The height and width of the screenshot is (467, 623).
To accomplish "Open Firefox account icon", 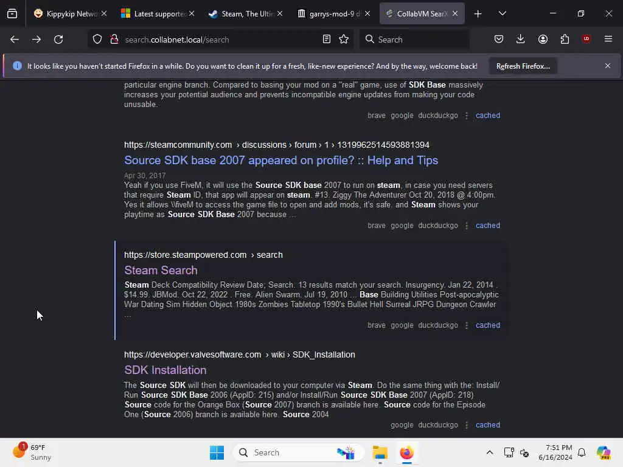I will coord(543,40).
